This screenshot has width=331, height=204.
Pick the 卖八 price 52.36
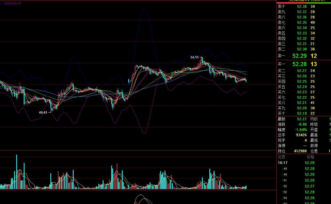[302, 17]
